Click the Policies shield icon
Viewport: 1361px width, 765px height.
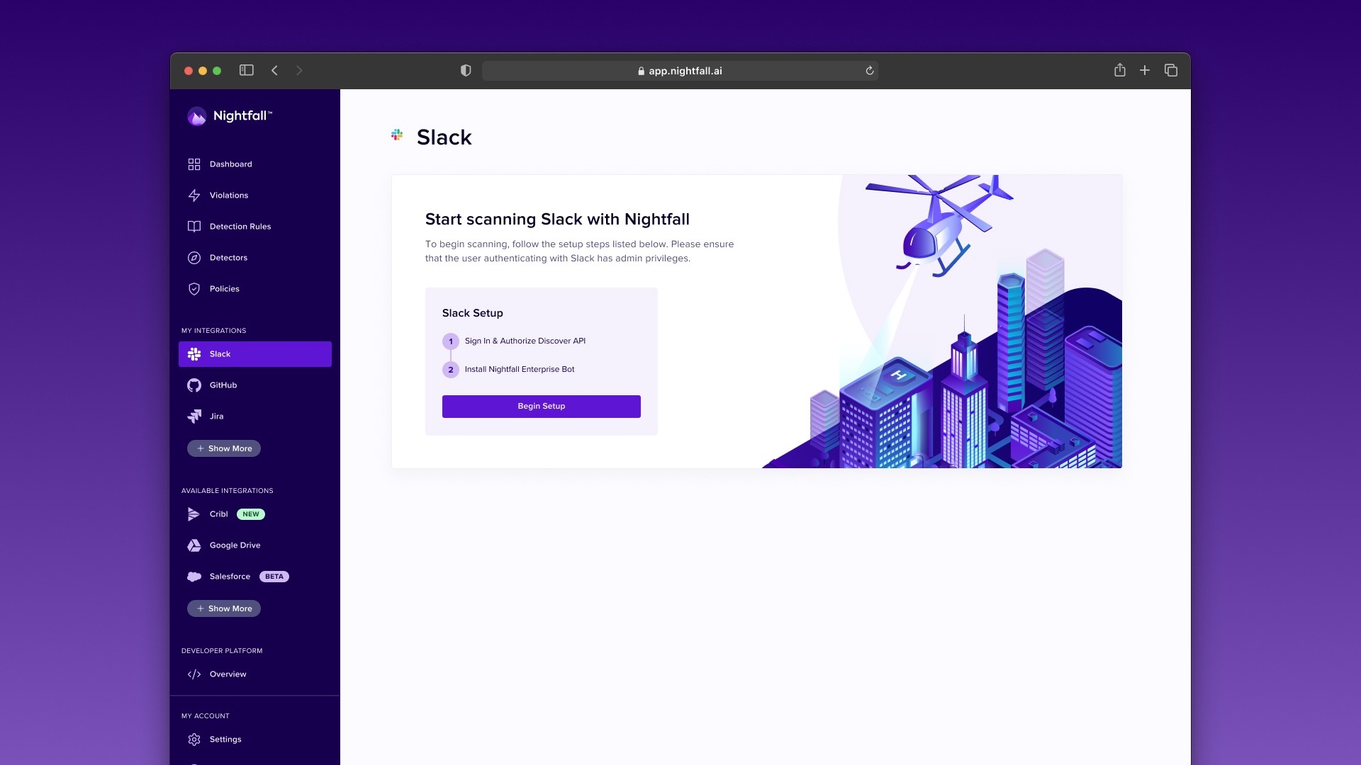(x=194, y=289)
